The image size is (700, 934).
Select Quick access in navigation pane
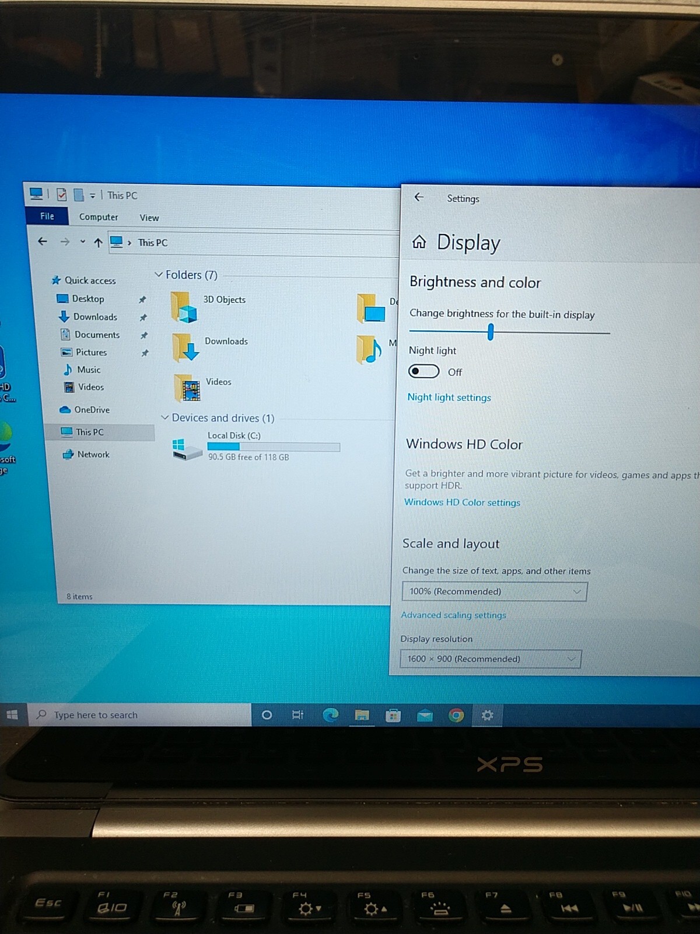[85, 280]
